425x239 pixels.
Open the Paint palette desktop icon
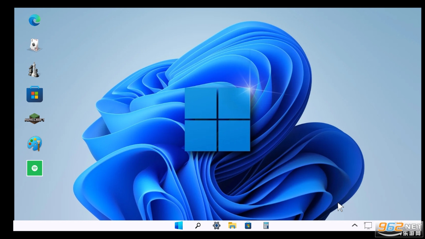35,144
